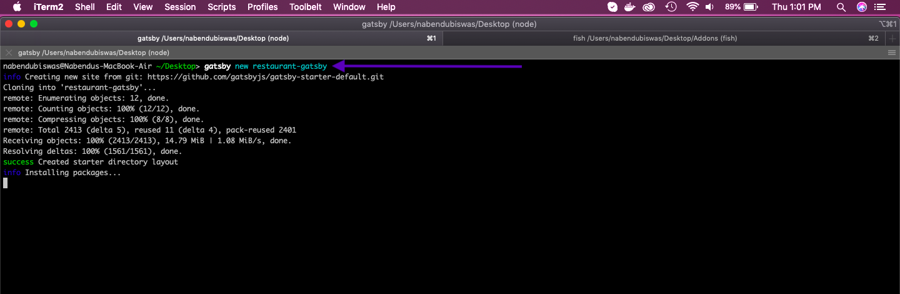The image size is (900, 294).
Task: Click the window title 'gatsby /Users/nabendubiswas/Desktop (node)'
Action: pyautogui.click(x=449, y=24)
